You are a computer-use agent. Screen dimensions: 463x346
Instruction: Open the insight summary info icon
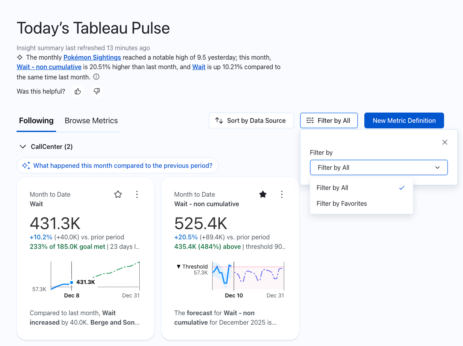pyautogui.click(x=96, y=77)
